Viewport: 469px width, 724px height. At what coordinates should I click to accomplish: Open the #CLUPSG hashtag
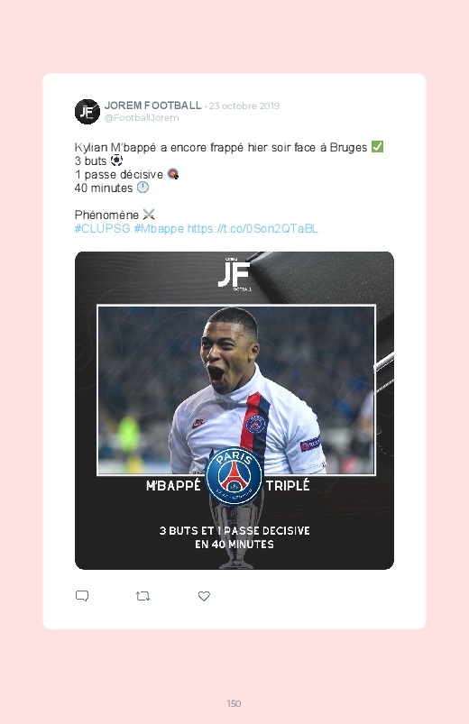pyautogui.click(x=102, y=228)
